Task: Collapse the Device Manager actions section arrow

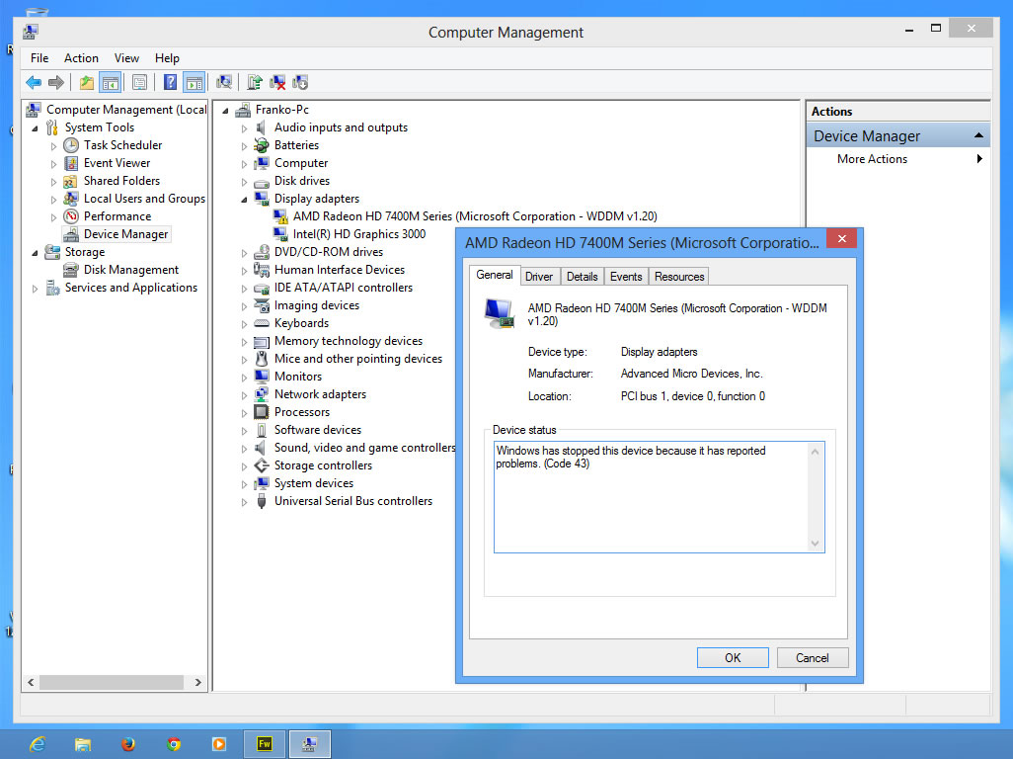Action: [978, 135]
